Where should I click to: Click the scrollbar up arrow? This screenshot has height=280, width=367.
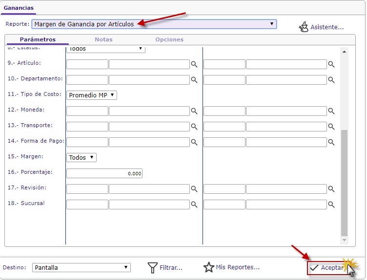pyautogui.click(x=344, y=52)
